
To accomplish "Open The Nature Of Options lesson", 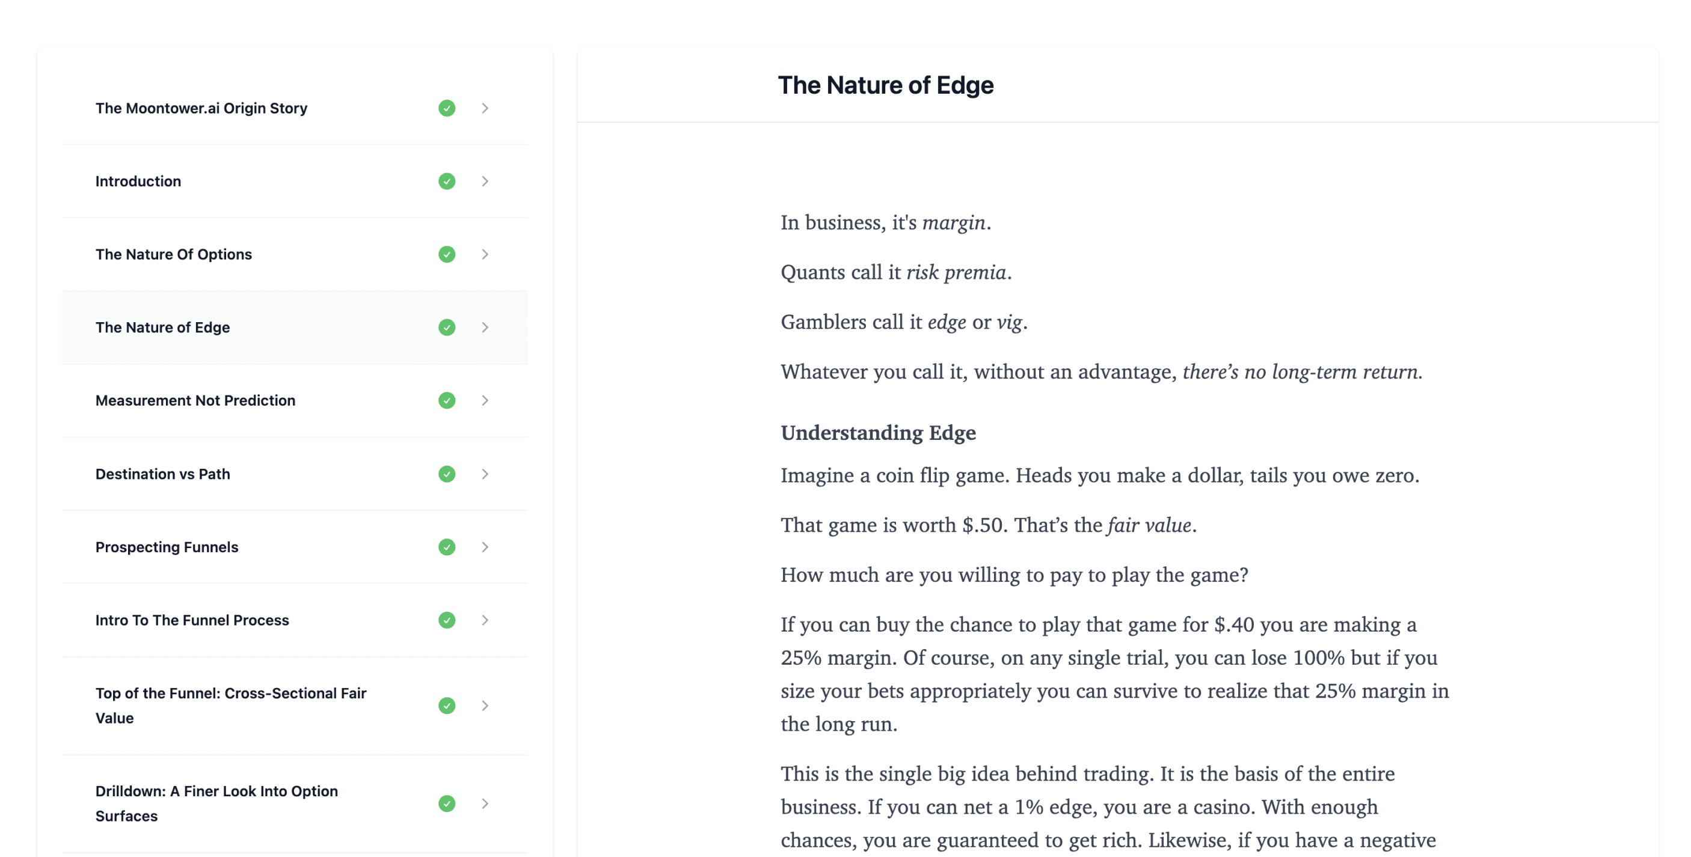I will [173, 254].
